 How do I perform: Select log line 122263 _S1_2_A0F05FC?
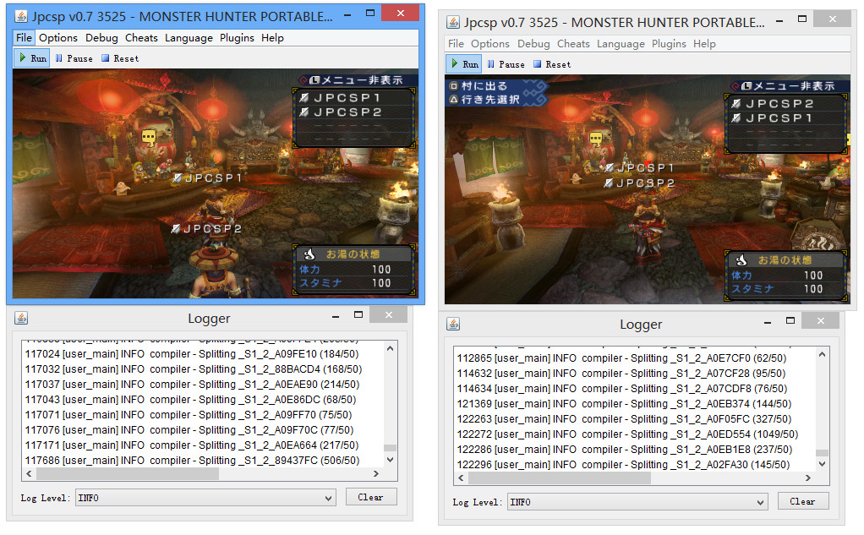tap(624, 419)
